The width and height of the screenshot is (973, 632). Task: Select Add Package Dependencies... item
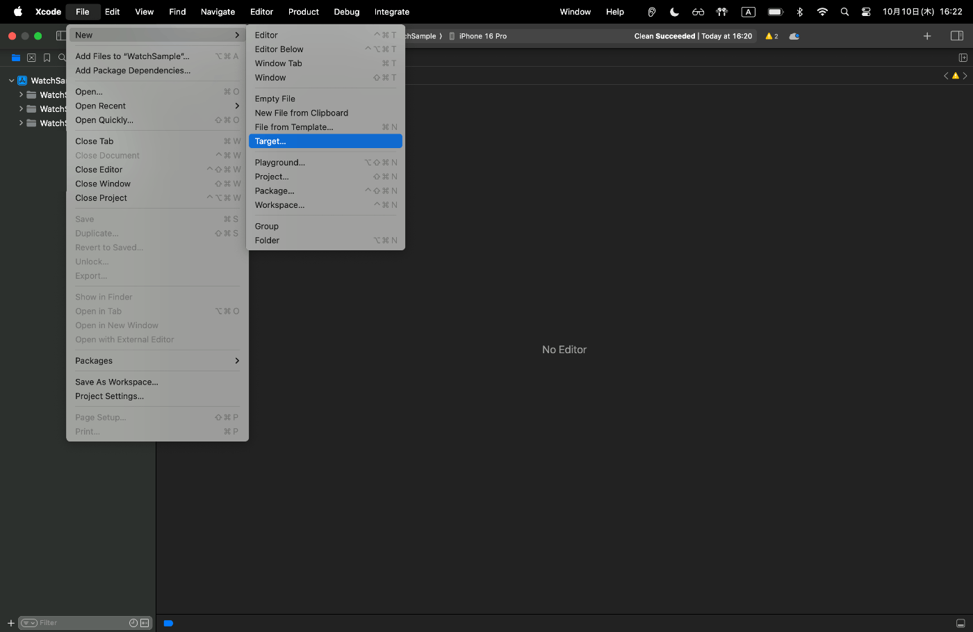(x=157, y=70)
